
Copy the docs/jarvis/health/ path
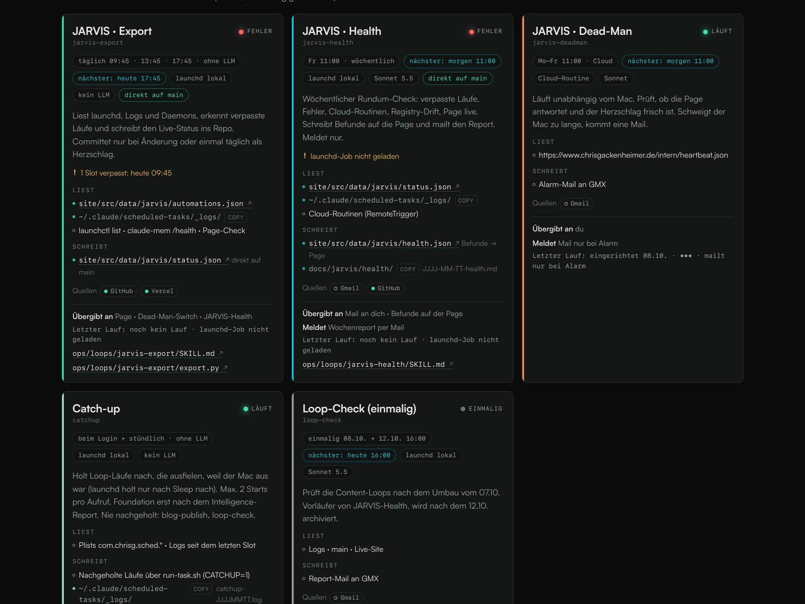(x=408, y=269)
